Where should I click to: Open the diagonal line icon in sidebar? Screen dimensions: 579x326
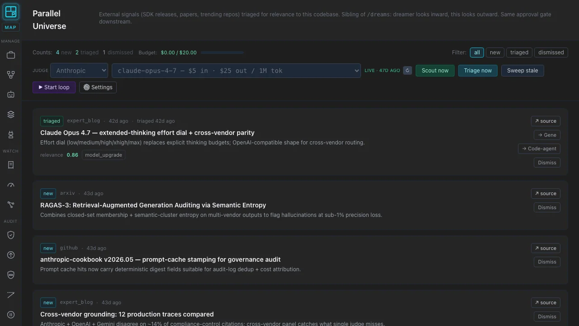11,295
